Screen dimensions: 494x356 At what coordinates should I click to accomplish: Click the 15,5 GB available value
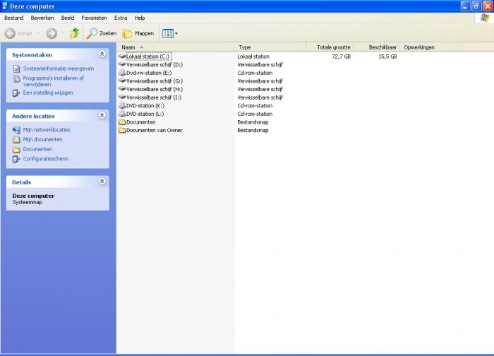[387, 57]
